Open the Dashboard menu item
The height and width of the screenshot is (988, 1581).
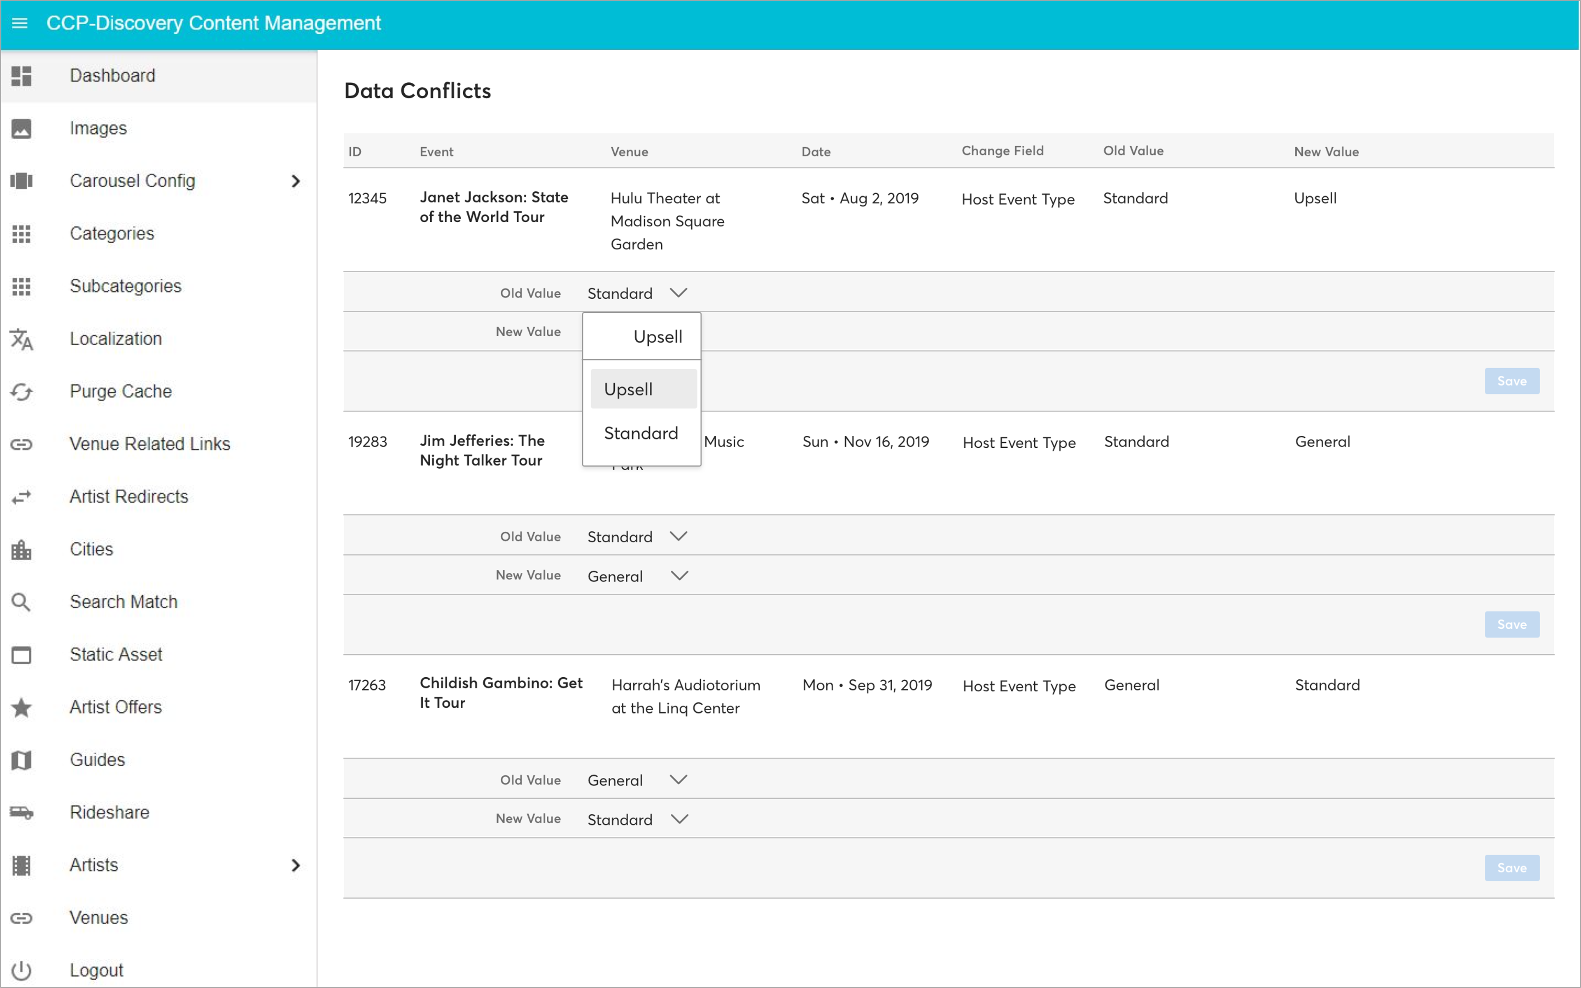[158, 76]
